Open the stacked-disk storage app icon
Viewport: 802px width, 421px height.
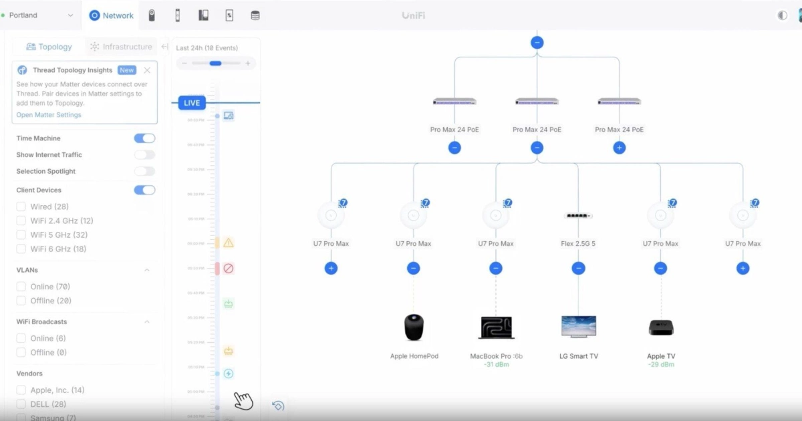(255, 15)
